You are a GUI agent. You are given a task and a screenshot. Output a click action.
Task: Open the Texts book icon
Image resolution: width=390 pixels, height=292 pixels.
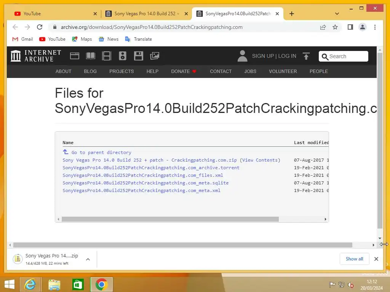coord(91,56)
